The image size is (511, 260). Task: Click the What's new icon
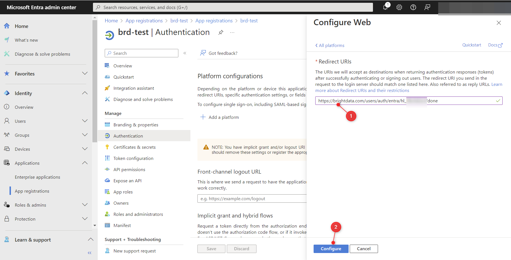7,40
